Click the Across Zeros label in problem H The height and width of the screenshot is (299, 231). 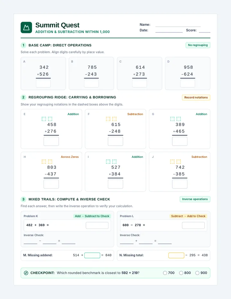(70, 157)
